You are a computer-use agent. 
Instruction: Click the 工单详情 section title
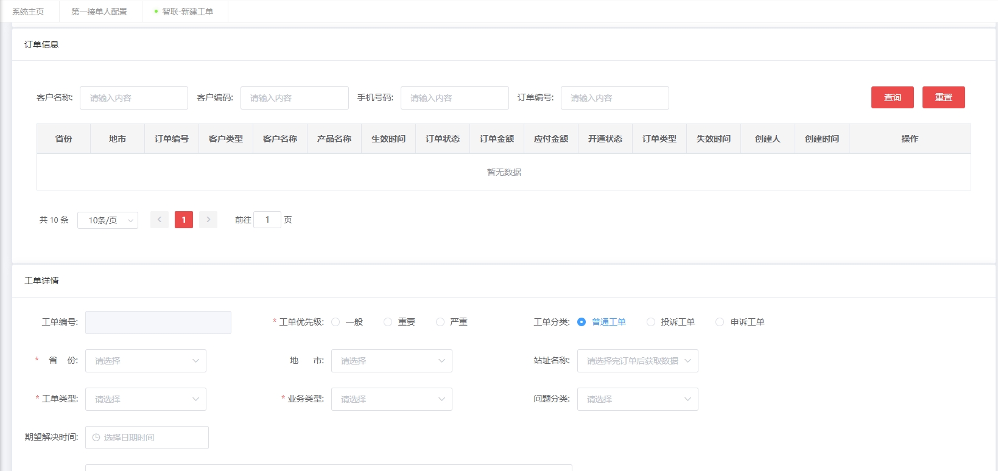(x=41, y=281)
